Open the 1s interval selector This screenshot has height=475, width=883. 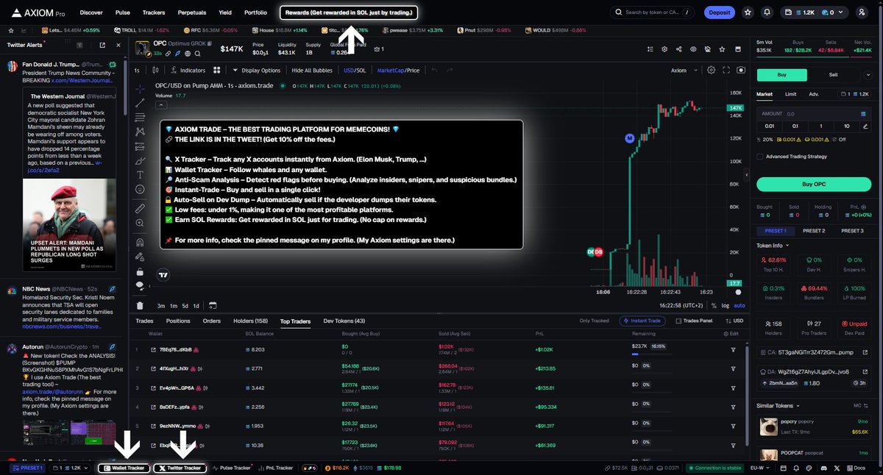(x=137, y=71)
